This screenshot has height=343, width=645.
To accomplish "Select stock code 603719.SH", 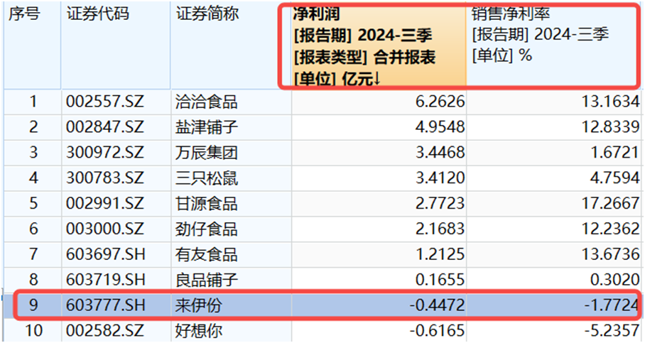I will click(x=106, y=280).
